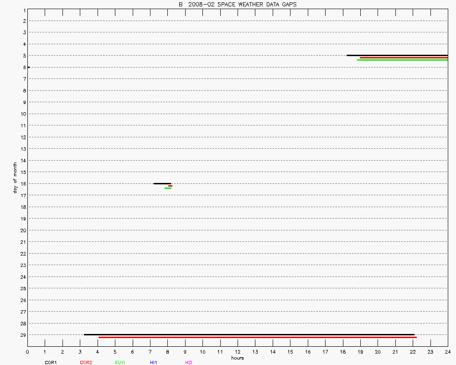Click the chart title text

[237, 5]
